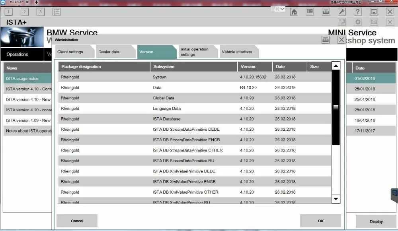The height and width of the screenshot is (231, 398).
Task: Select the Language Data subsystem row
Action: coord(195,109)
